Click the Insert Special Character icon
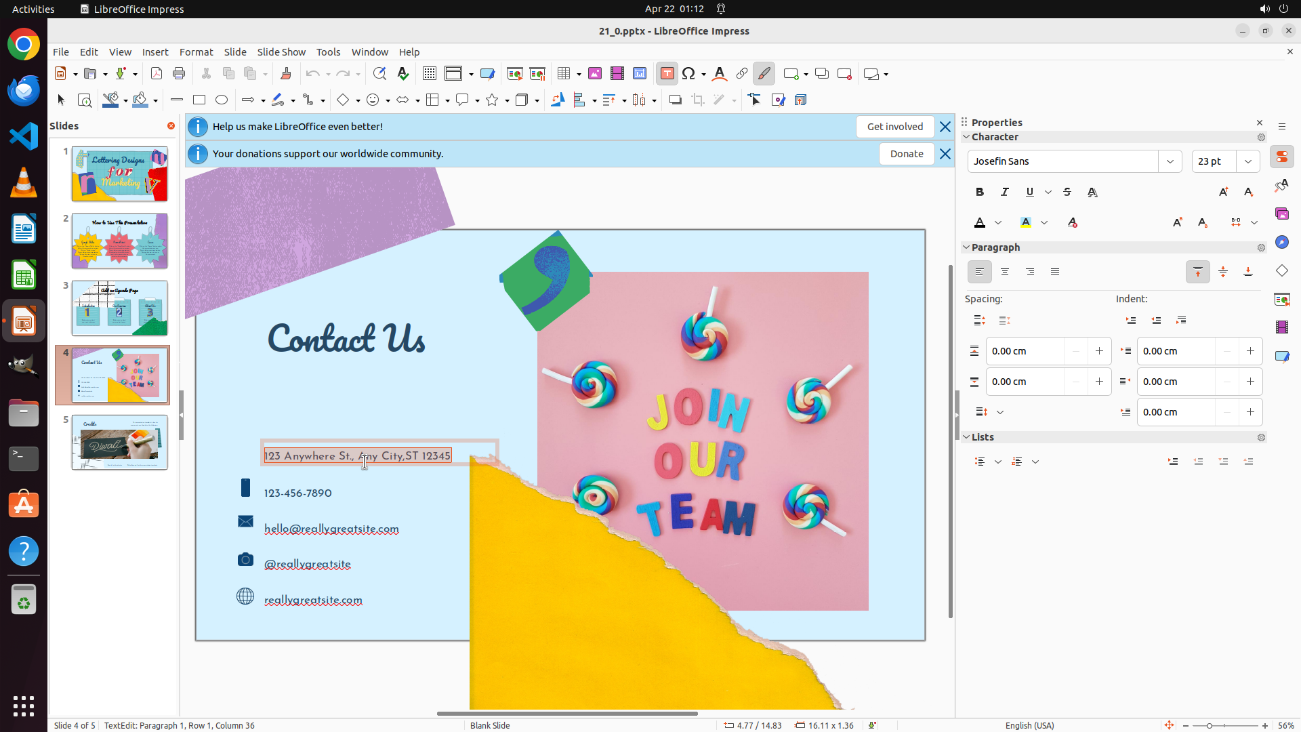The width and height of the screenshot is (1301, 732). click(688, 74)
